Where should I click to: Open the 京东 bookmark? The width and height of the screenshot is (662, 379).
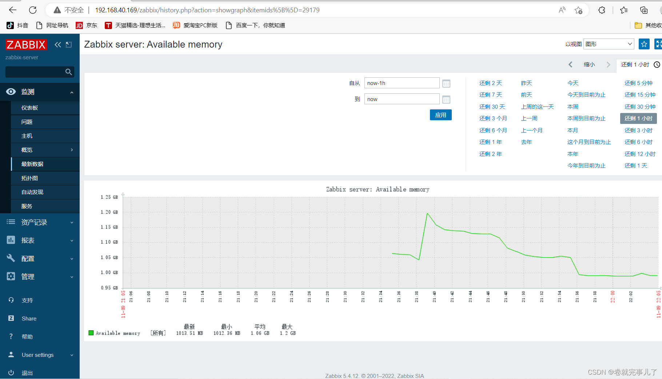(87, 25)
